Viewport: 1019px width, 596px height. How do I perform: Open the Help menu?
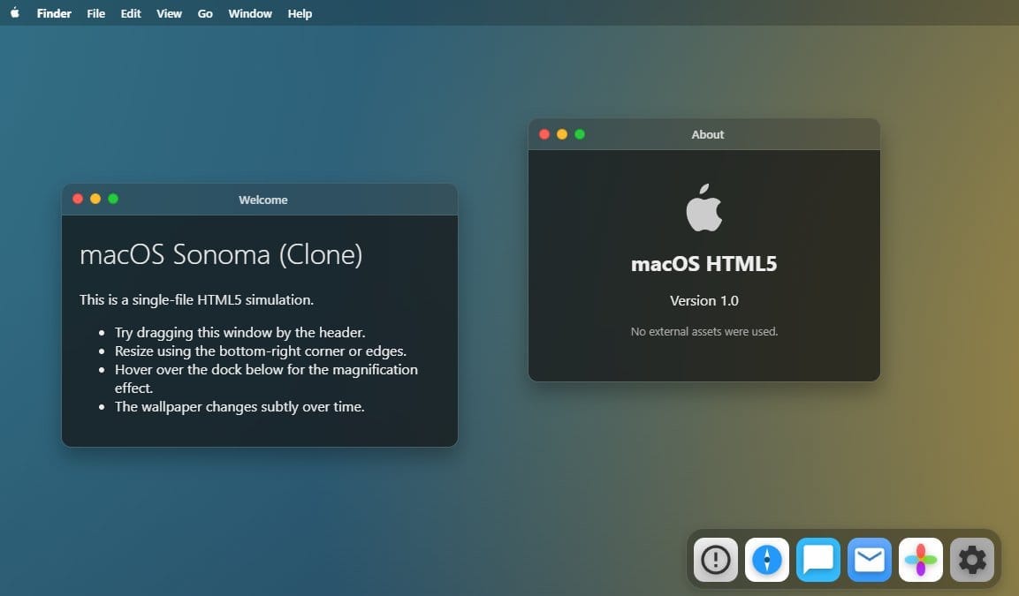click(x=300, y=13)
